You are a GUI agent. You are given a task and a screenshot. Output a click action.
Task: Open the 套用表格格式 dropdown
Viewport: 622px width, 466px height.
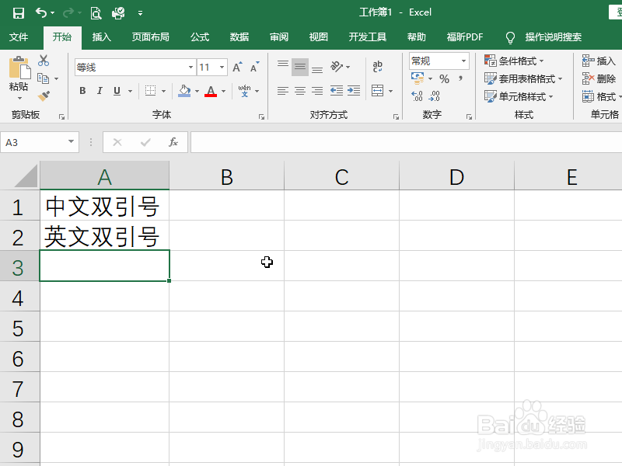coord(523,78)
